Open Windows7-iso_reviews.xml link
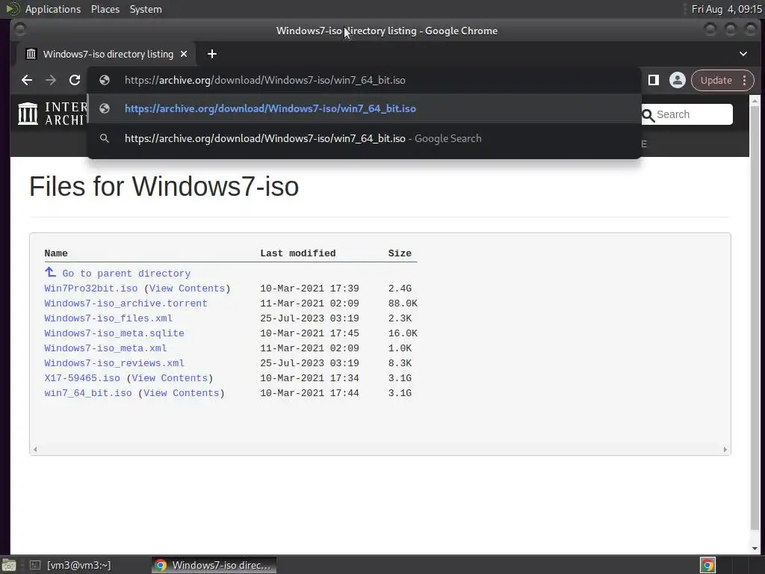This screenshot has width=765, height=574. coord(114,363)
